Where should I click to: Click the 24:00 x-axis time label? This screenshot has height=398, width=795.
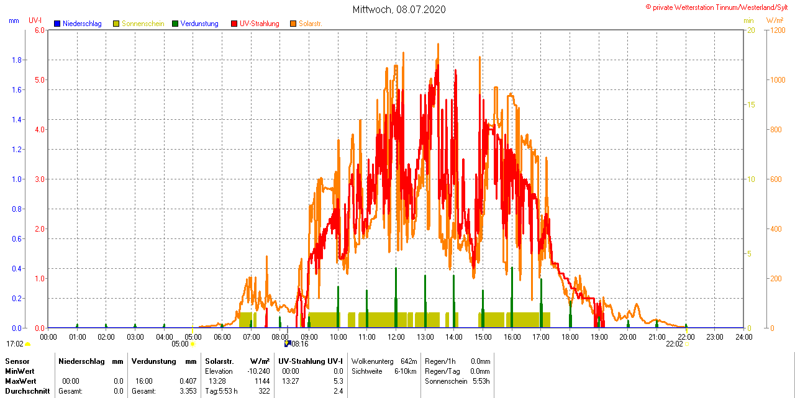coord(744,337)
